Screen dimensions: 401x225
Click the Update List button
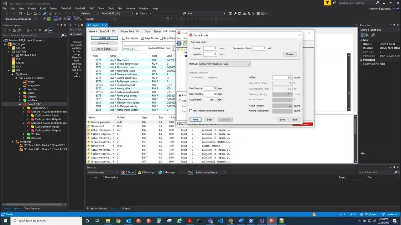point(104,38)
